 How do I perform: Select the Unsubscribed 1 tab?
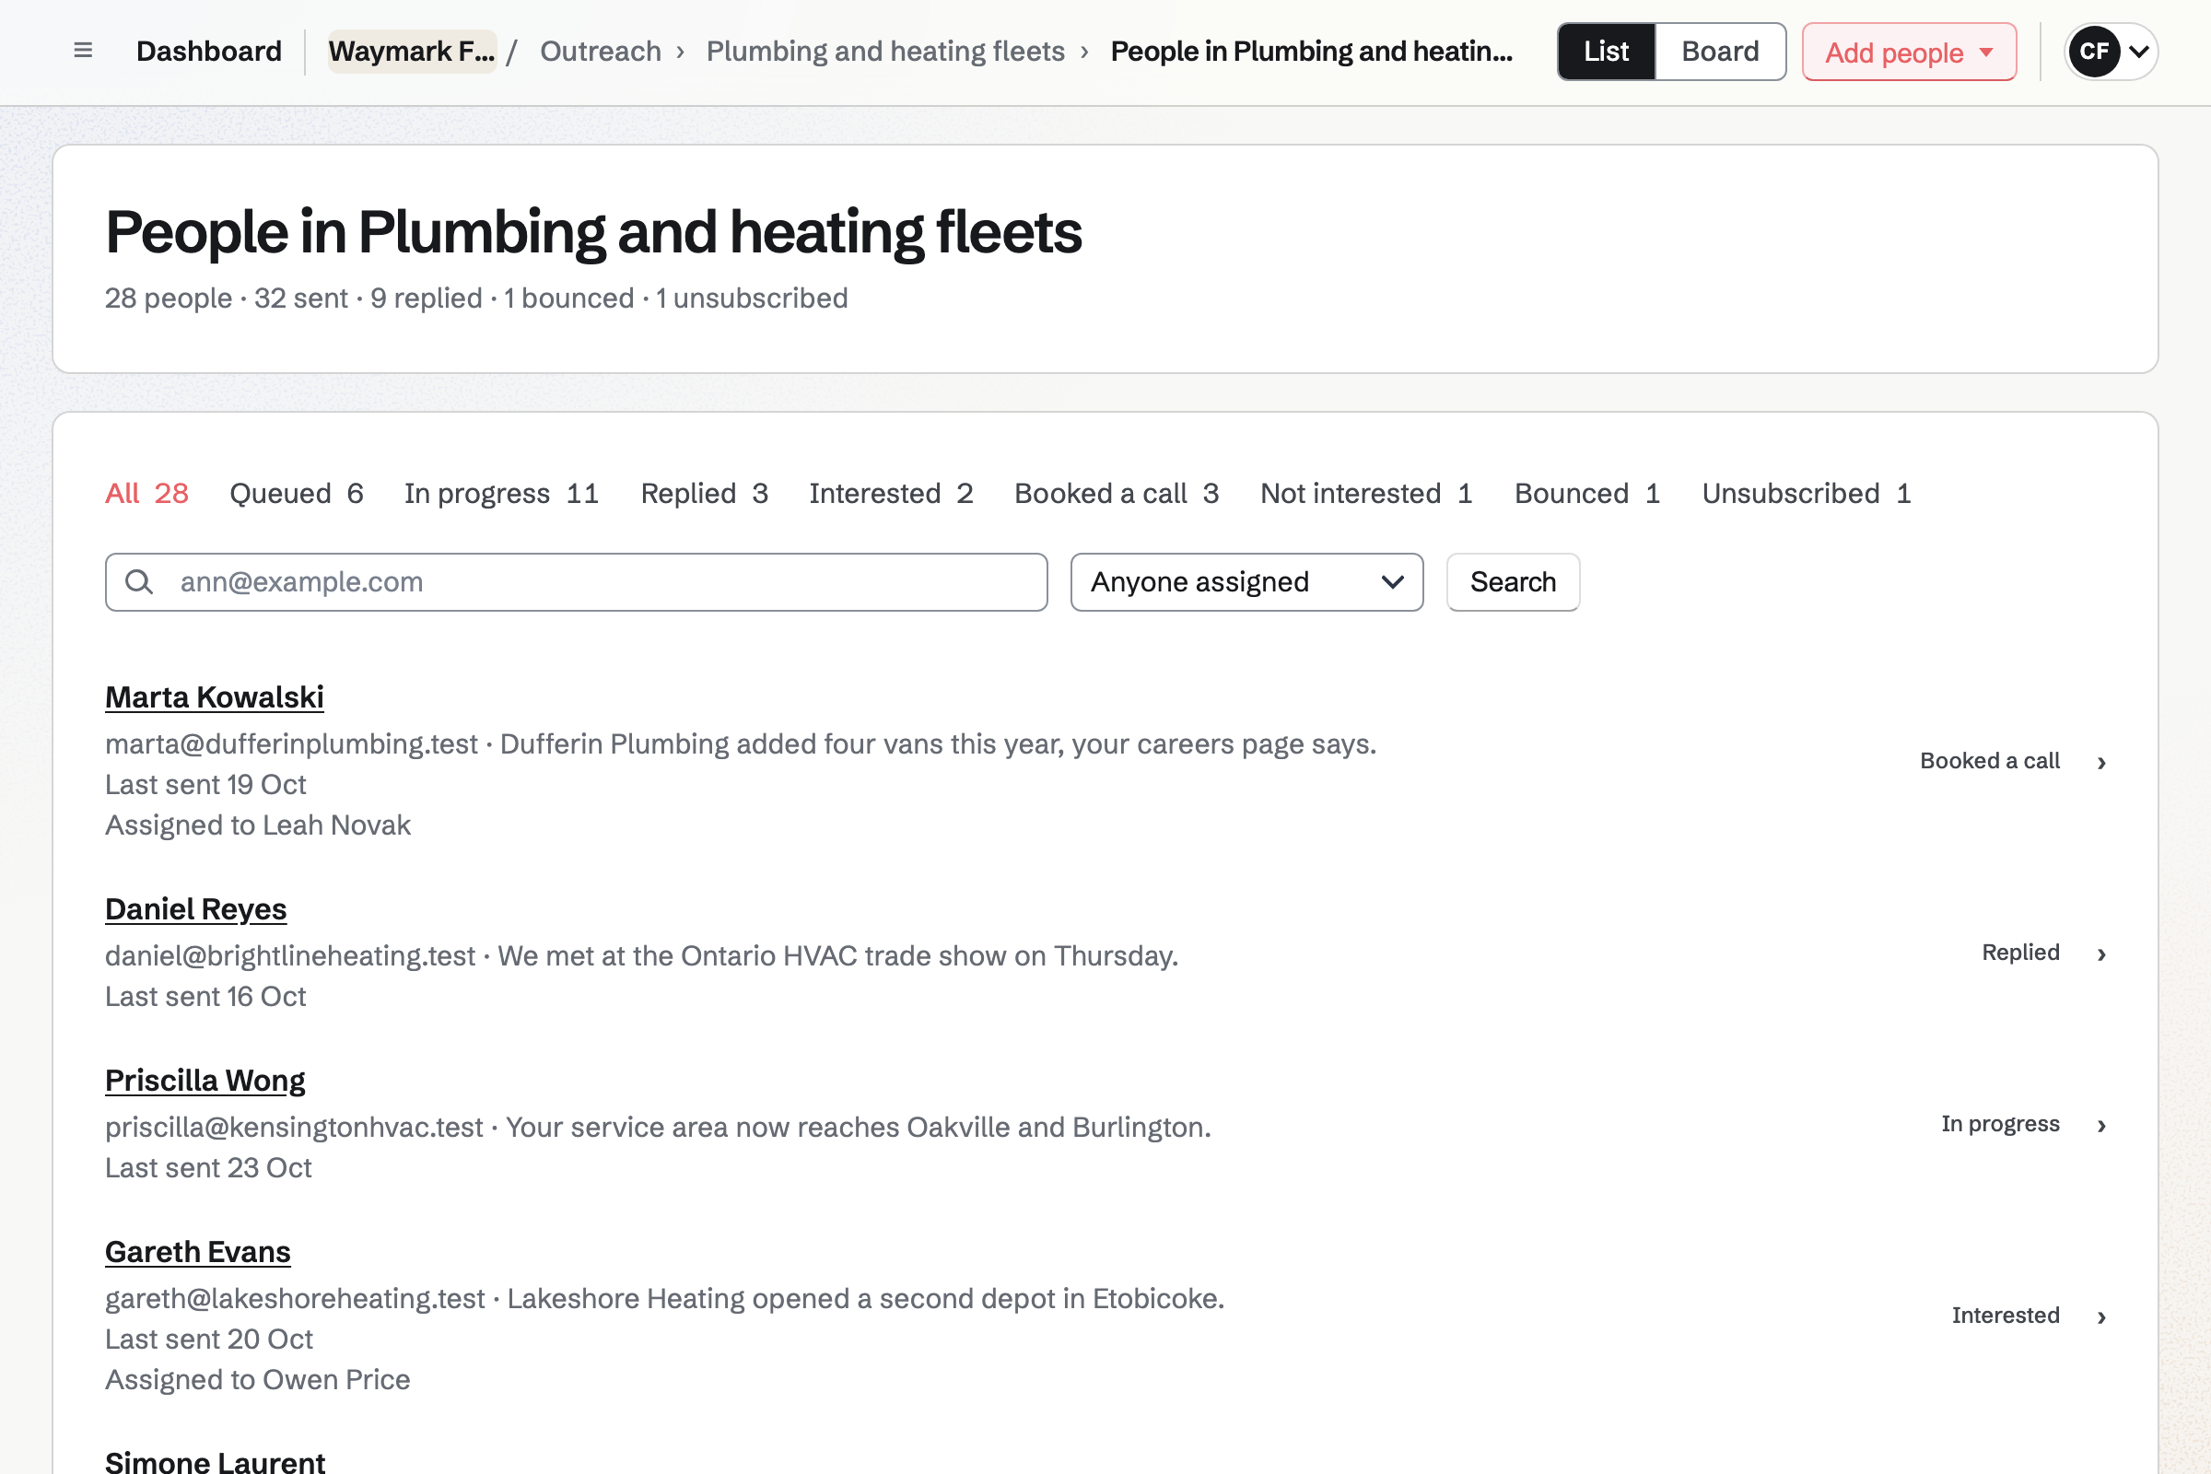(1807, 494)
